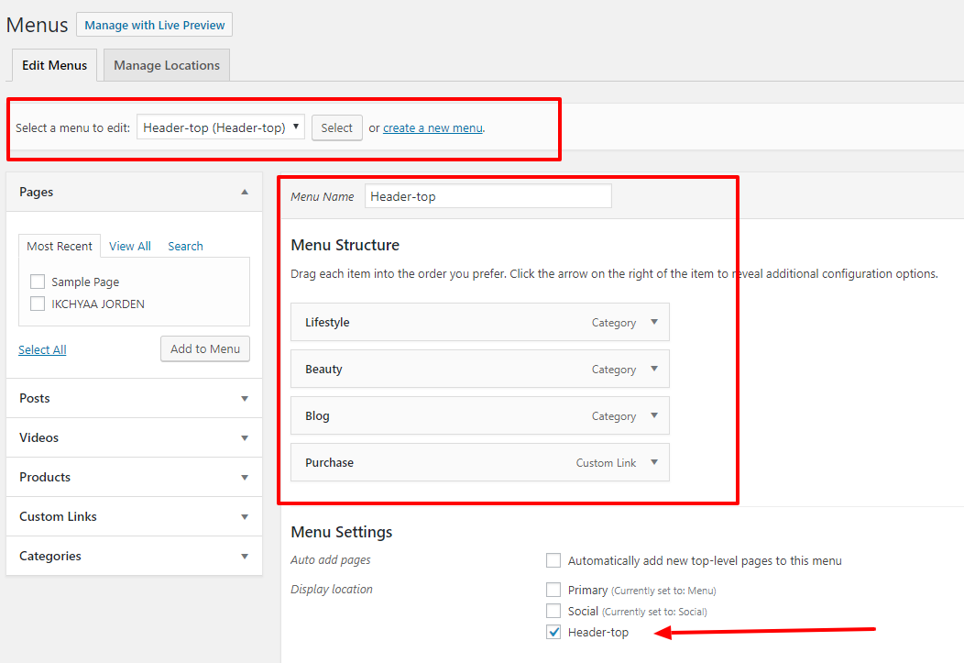Uncheck the Header-top display location checkbox
The height and width of the screenshot is (663, 964).
[553, 632]
